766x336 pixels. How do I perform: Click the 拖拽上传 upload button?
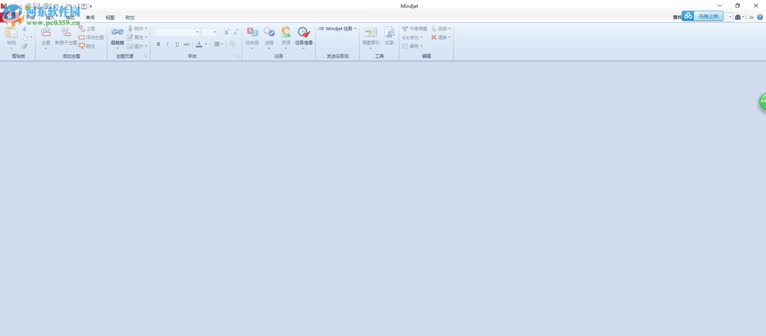pyautogui.click(x=703, y=16)
